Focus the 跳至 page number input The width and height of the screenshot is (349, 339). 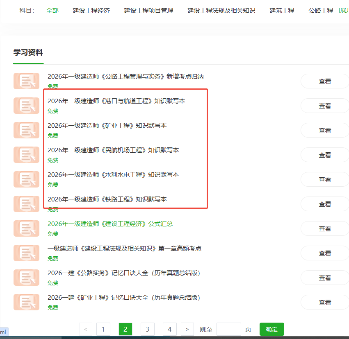coord(228,329)
